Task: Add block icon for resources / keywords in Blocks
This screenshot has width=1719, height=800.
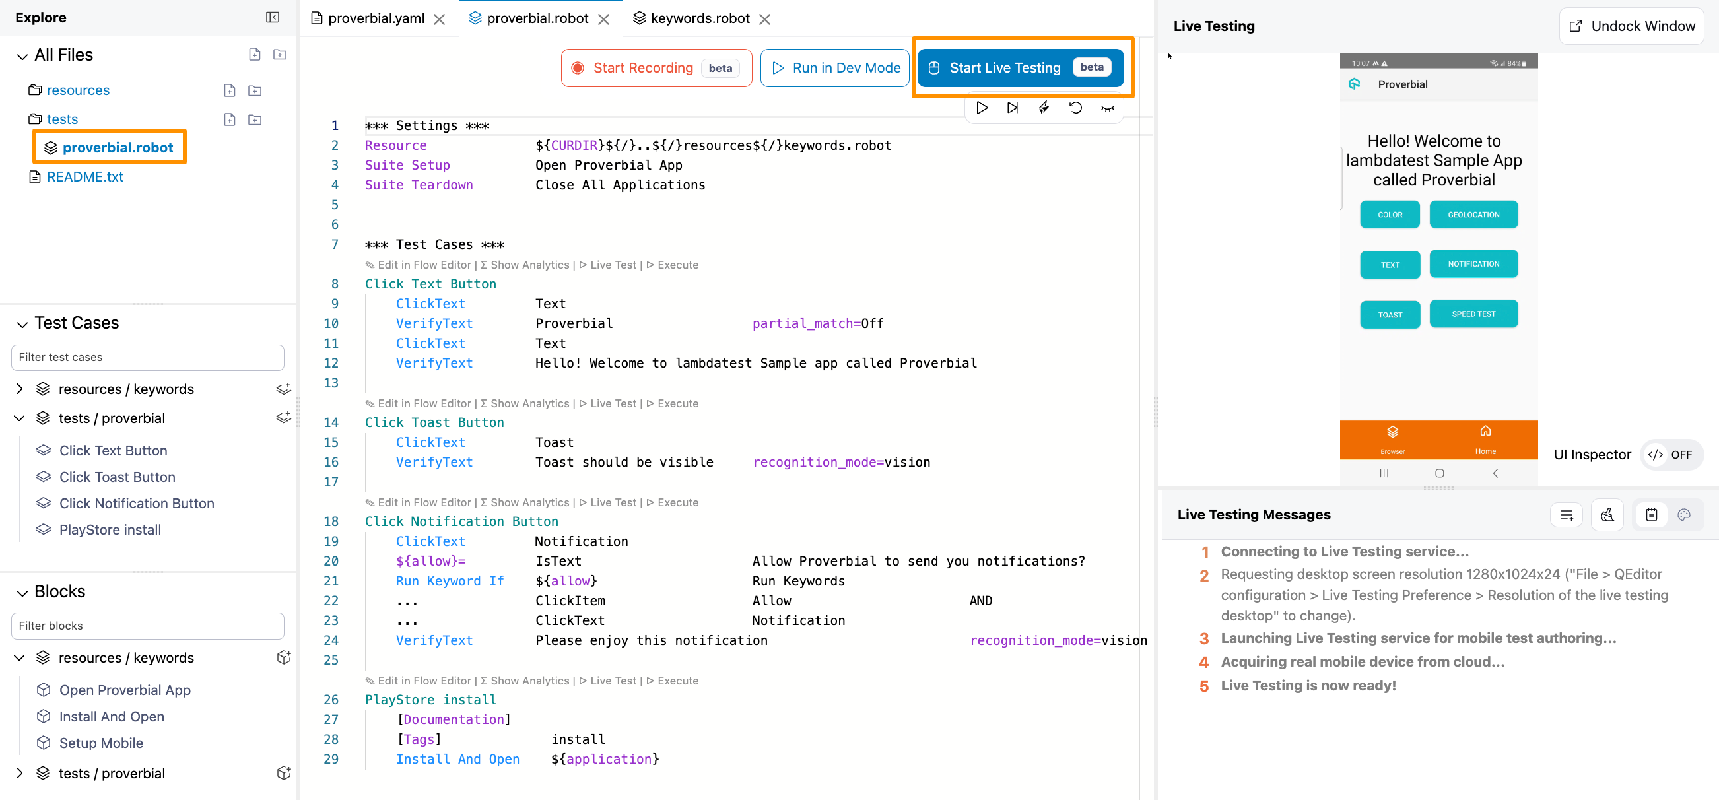Action: 284,657
